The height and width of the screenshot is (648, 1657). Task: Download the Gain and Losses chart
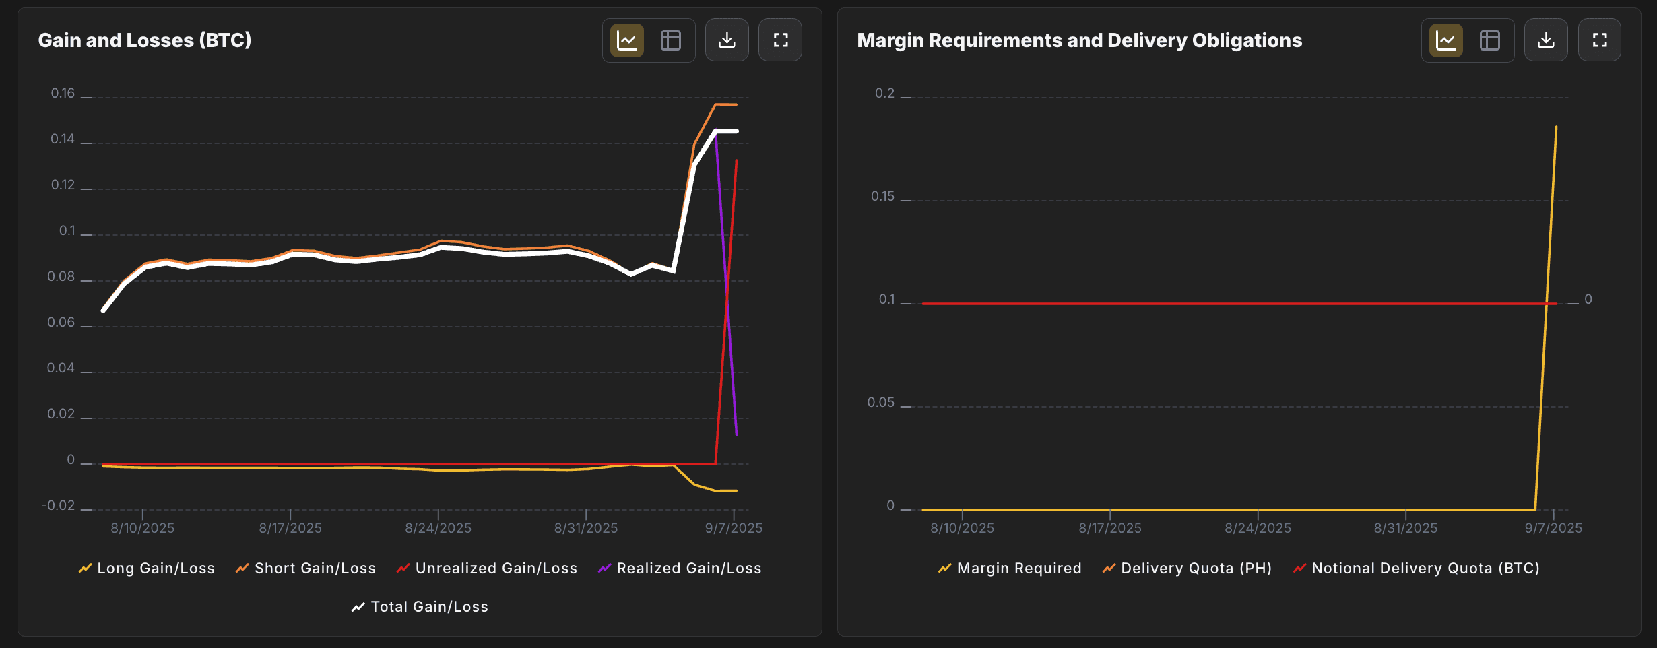pyautogui.click(x=727, y=40)
